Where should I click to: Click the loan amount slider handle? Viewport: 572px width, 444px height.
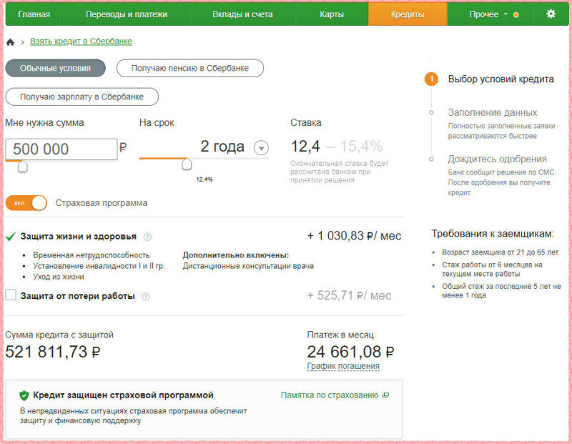point(23,167)
